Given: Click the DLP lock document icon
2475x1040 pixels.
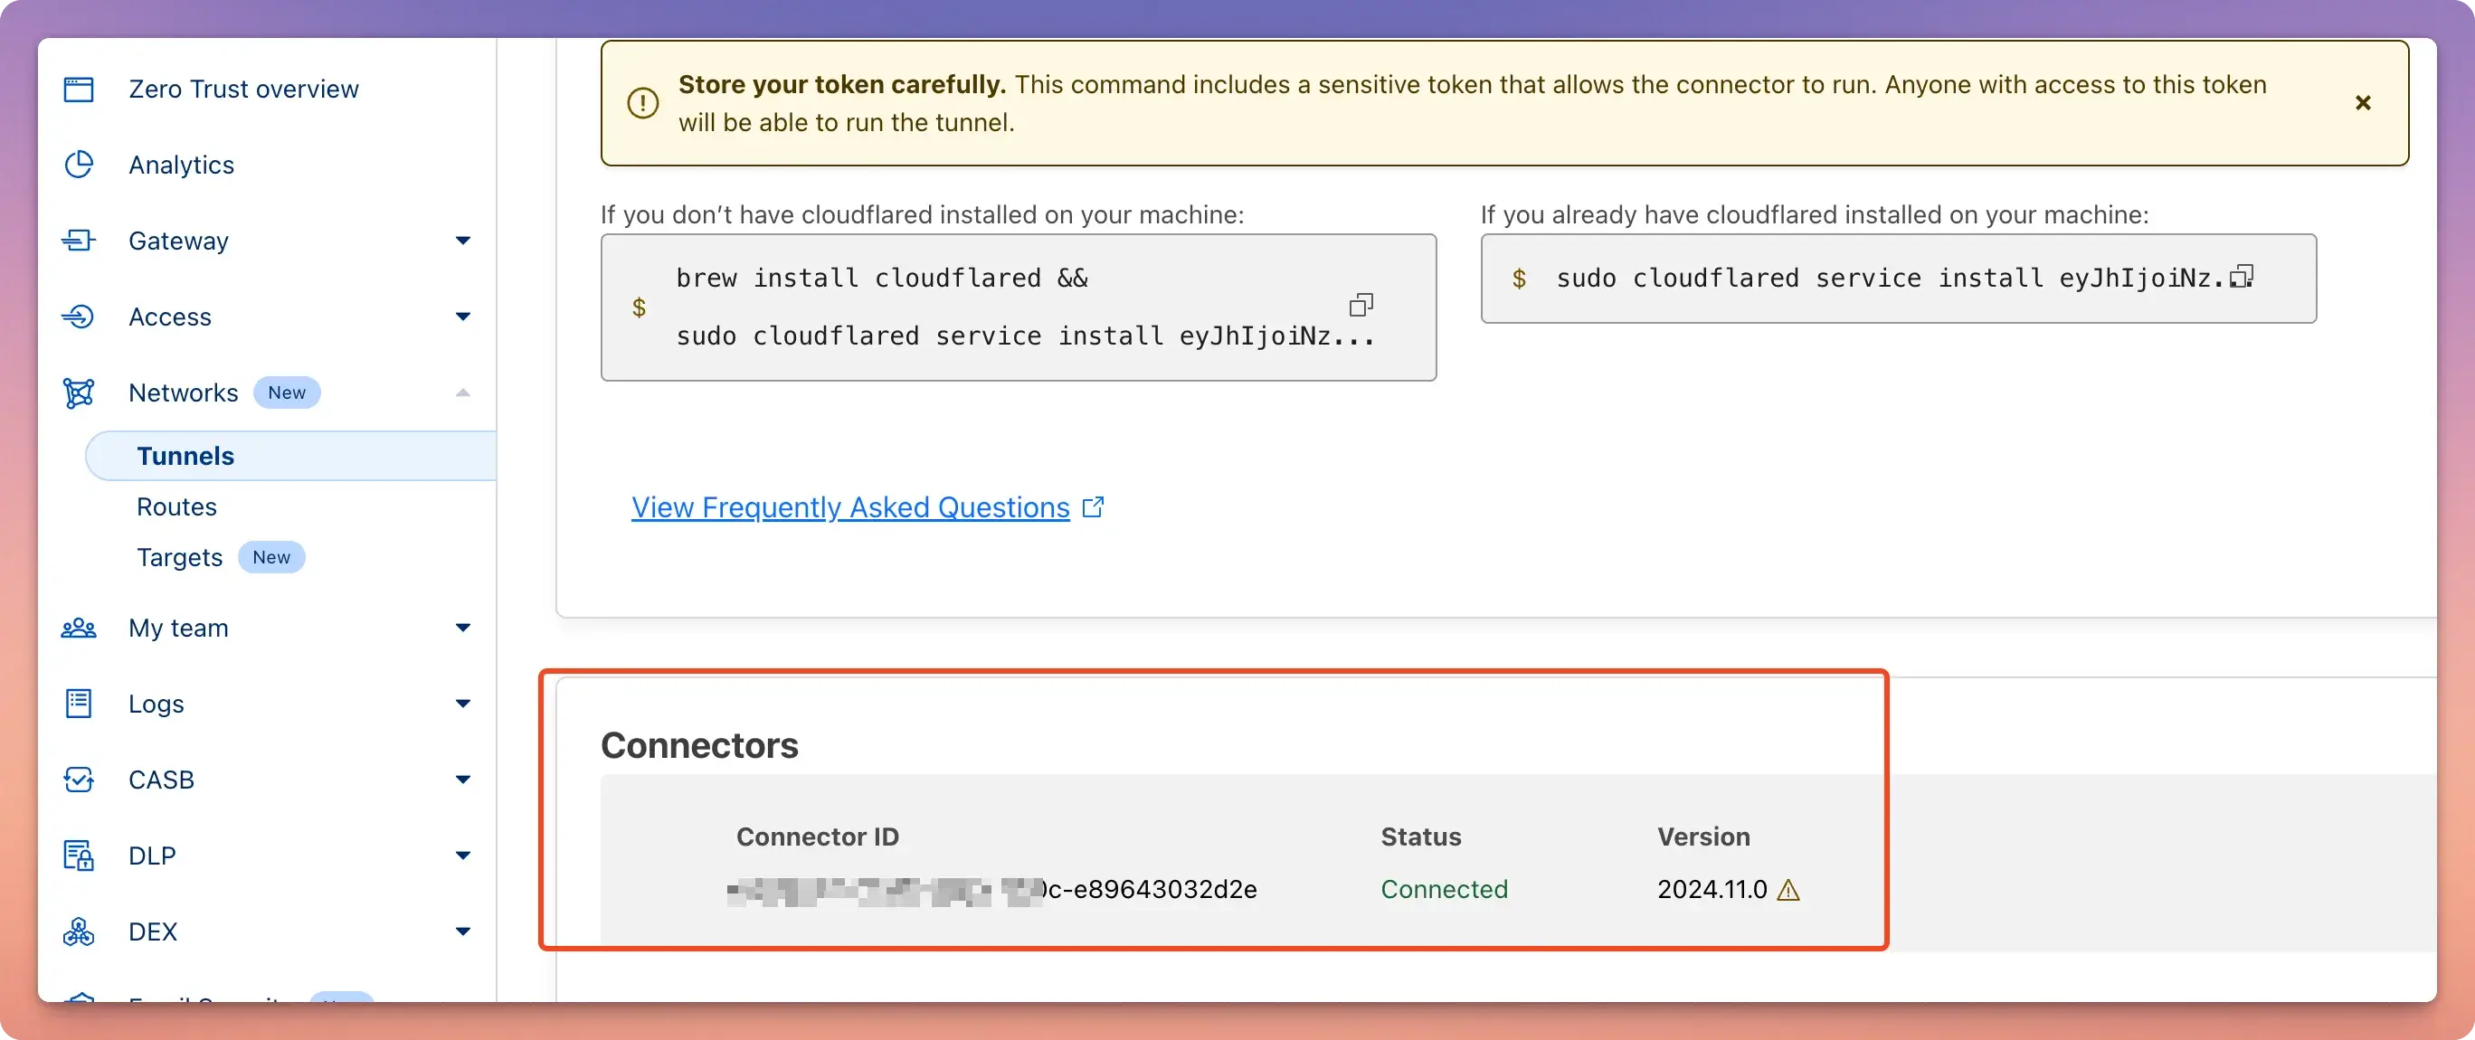Looking at the screenshot, I should 79,856.
